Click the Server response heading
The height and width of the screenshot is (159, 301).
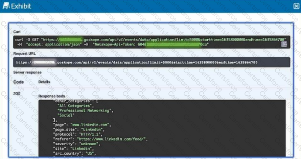coord(27,72)
